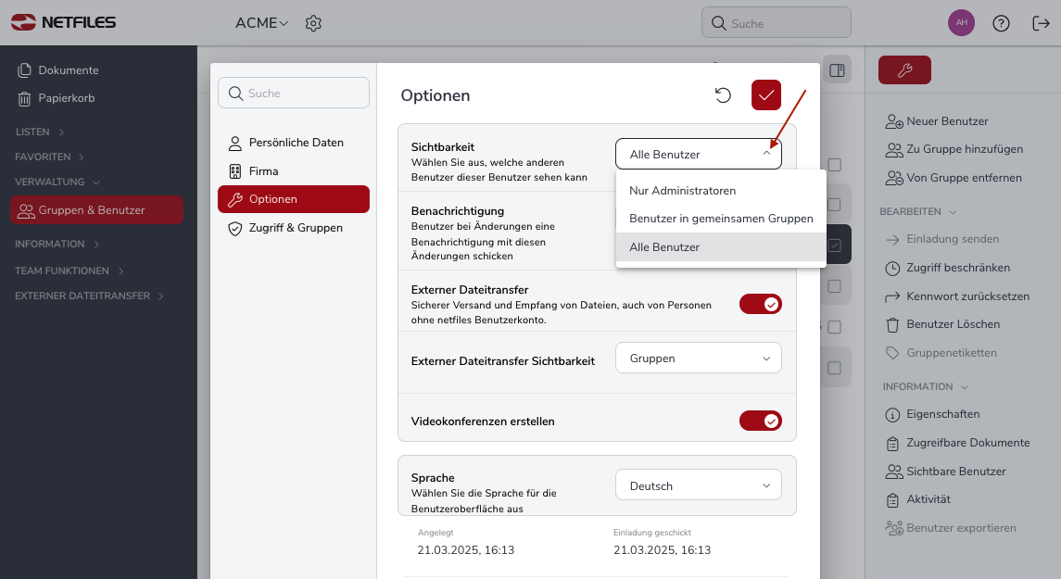Image resolution: width=1061 pixels, height=579 pixels.
Task: Open Sichtbare Benutzer
Action: (x=945, y=472)
